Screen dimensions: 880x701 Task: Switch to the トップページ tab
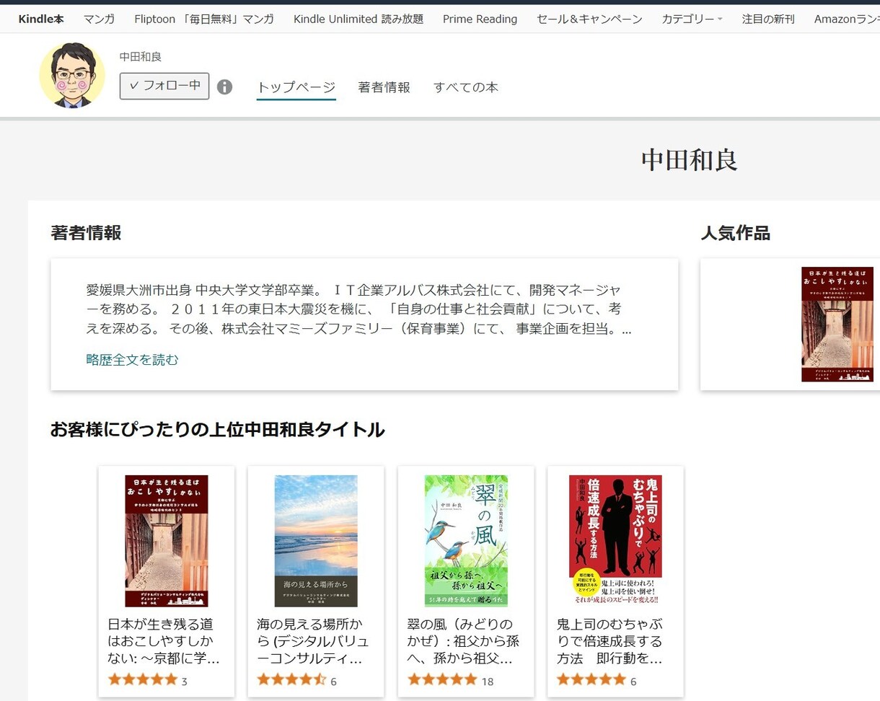[296, 87]
